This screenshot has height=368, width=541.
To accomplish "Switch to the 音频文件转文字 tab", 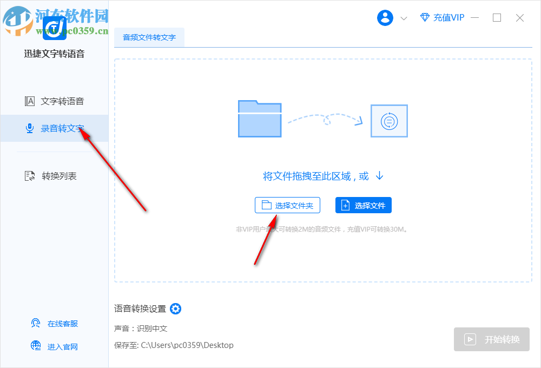I will [x=148, y=38].
